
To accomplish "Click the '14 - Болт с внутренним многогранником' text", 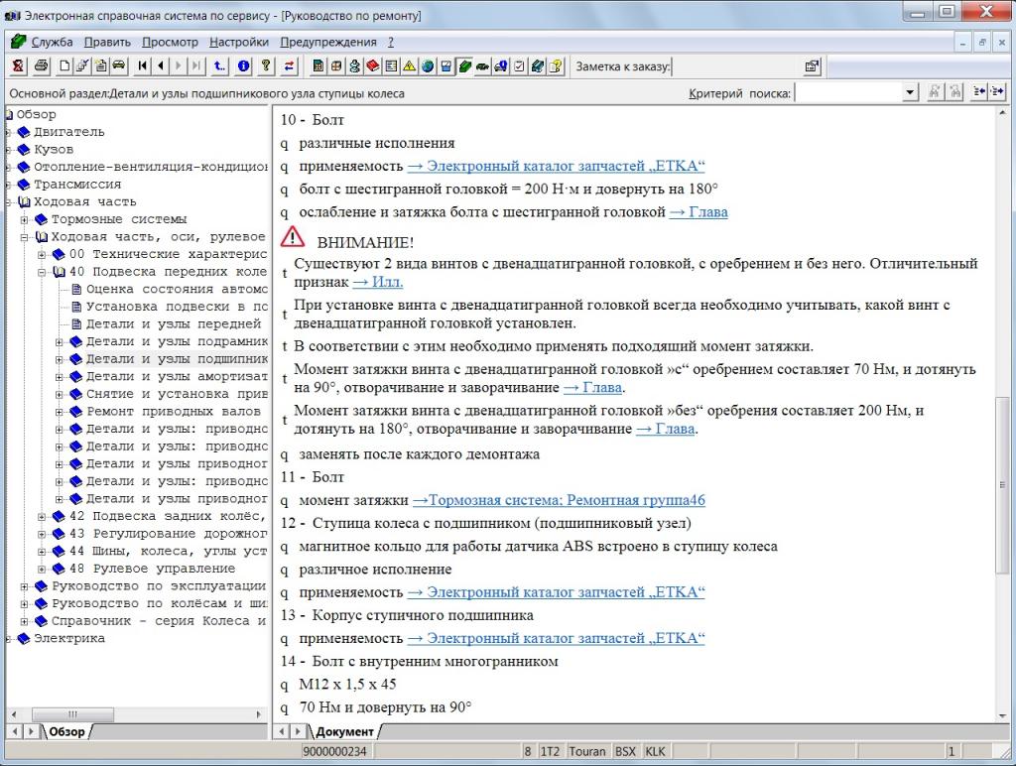I will tap(420, 662).
